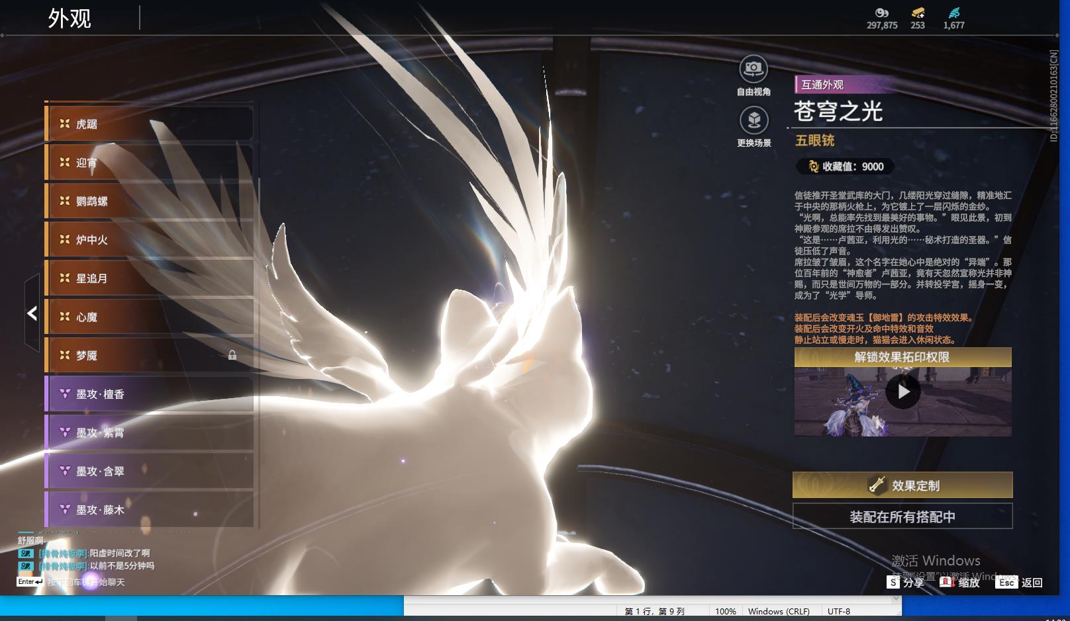This screenshot has width=1070, height=621.
Task: Click the line and column indicator in Notepad
Action: pos(654,612)
